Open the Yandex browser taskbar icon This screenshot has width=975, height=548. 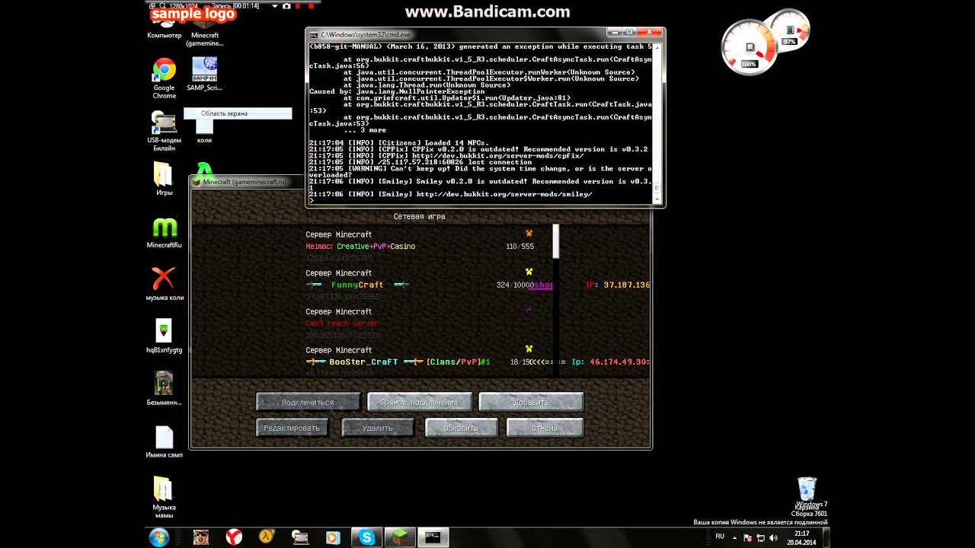(x=234, y=537)
